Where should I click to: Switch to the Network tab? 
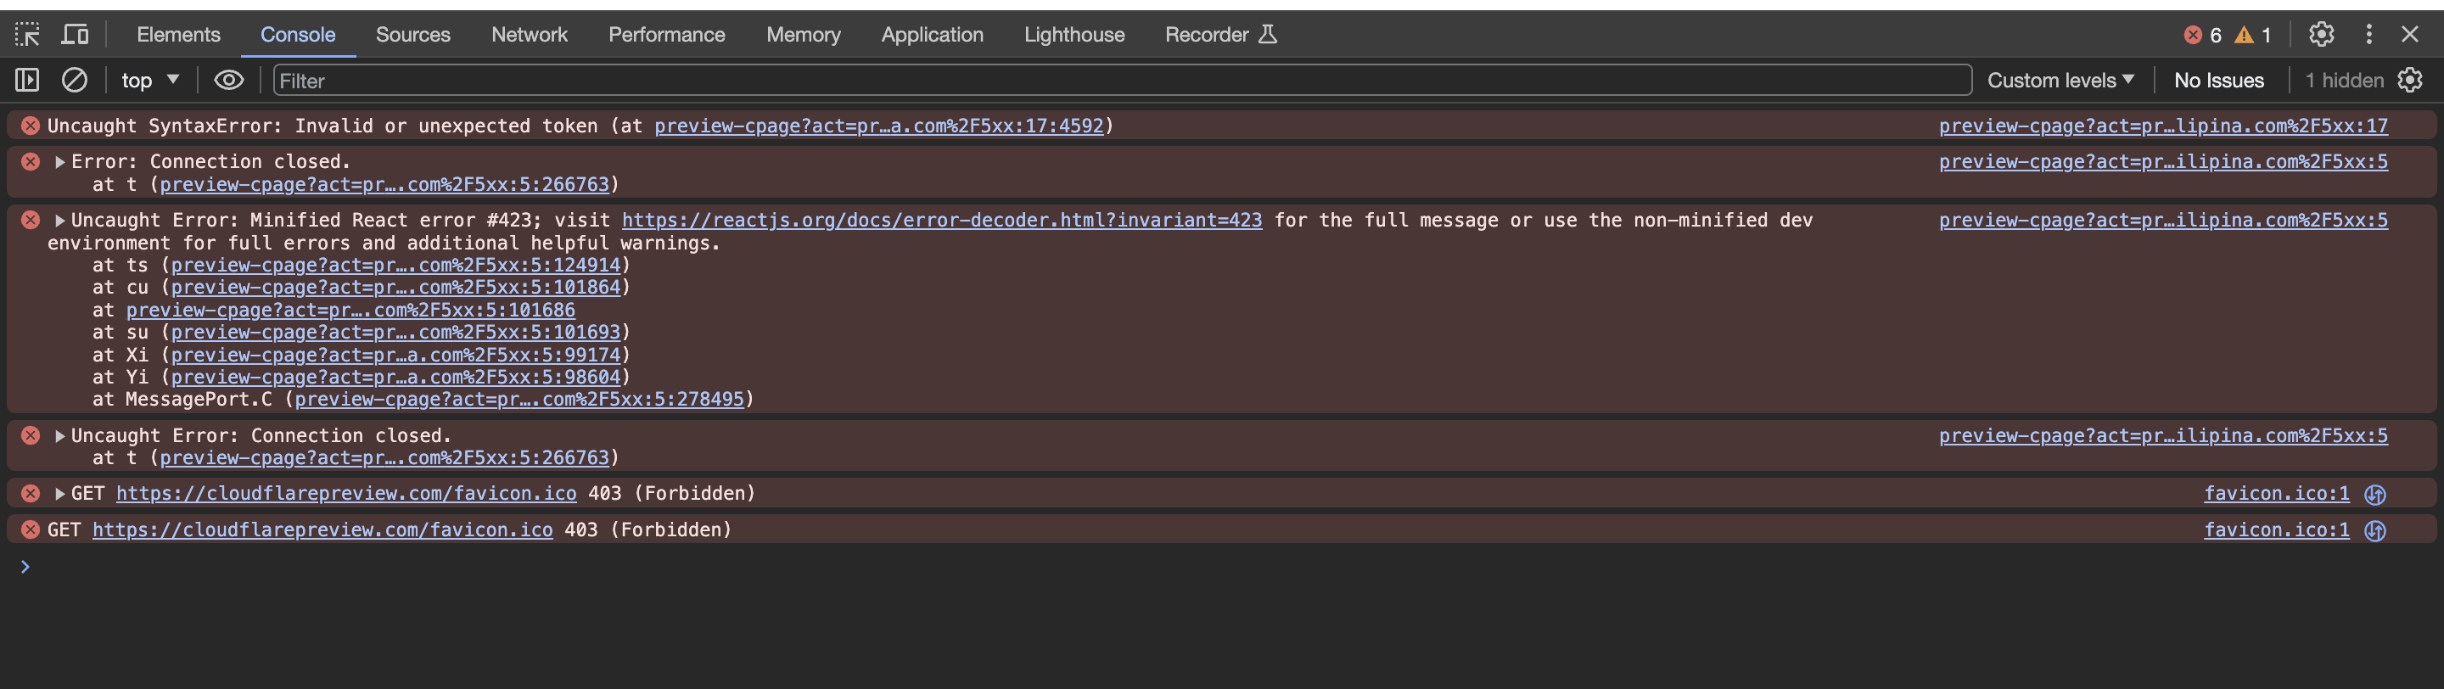click(x=529, y=35)
